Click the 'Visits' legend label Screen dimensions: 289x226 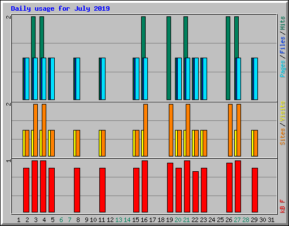click(283, 111)
